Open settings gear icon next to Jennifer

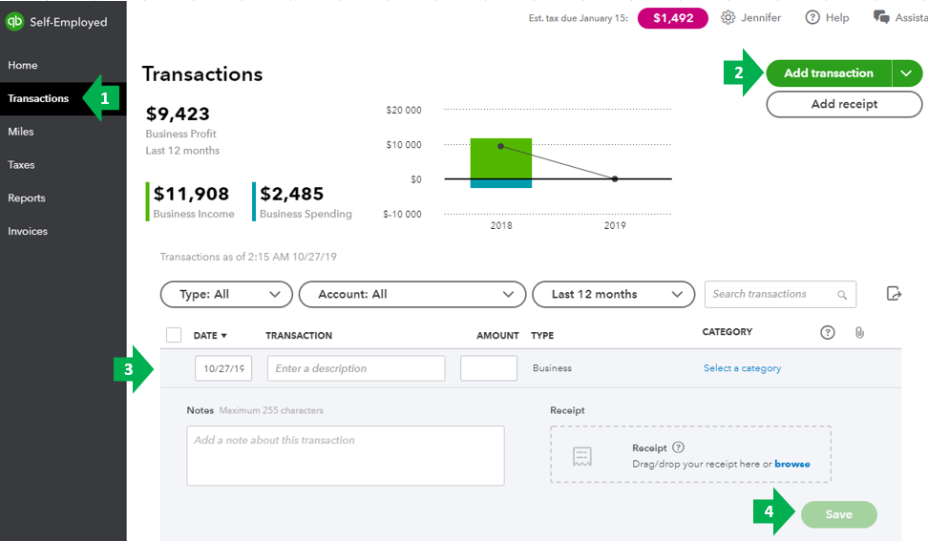pyautogui.click(x=728, y=18)
